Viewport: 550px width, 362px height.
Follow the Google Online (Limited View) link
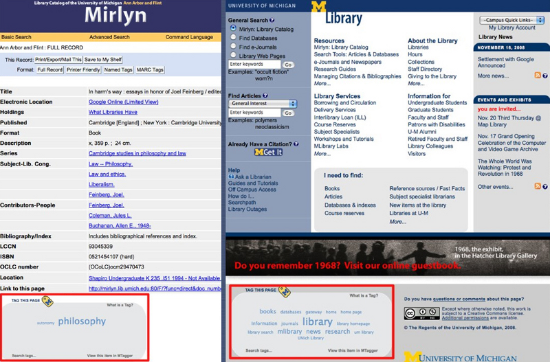(x=122, y=102)
